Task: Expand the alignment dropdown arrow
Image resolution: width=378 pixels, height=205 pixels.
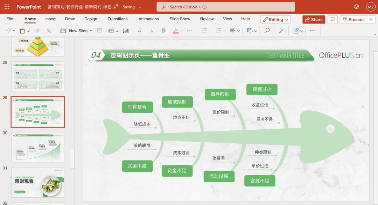Action: (238, 31)
